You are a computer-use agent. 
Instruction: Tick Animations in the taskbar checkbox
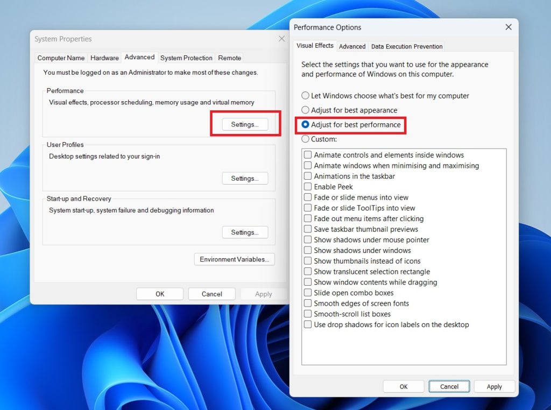click(308, 175)
